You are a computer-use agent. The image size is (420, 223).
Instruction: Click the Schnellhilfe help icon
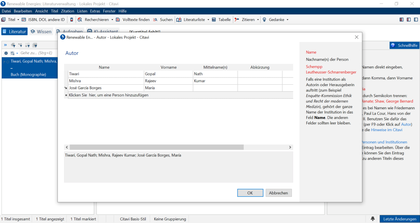tap(393, 45)
